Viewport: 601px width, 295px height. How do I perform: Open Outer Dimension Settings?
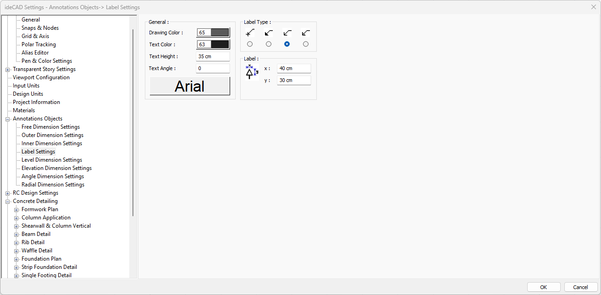(x=53, y=135)
